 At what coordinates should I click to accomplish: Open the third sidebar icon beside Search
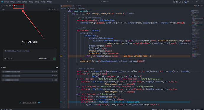(7, 6)
